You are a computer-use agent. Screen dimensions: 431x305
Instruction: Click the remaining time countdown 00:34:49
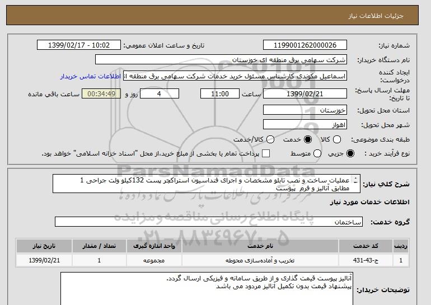[x=101, y=93]
